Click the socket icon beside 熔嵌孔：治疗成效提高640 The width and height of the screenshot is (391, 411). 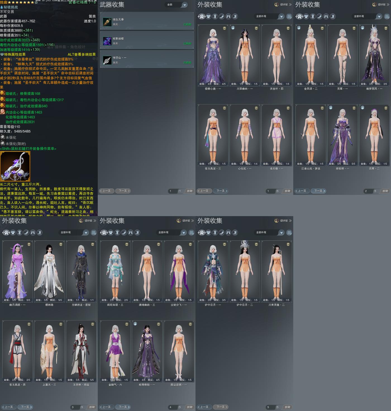coord(3,106)
